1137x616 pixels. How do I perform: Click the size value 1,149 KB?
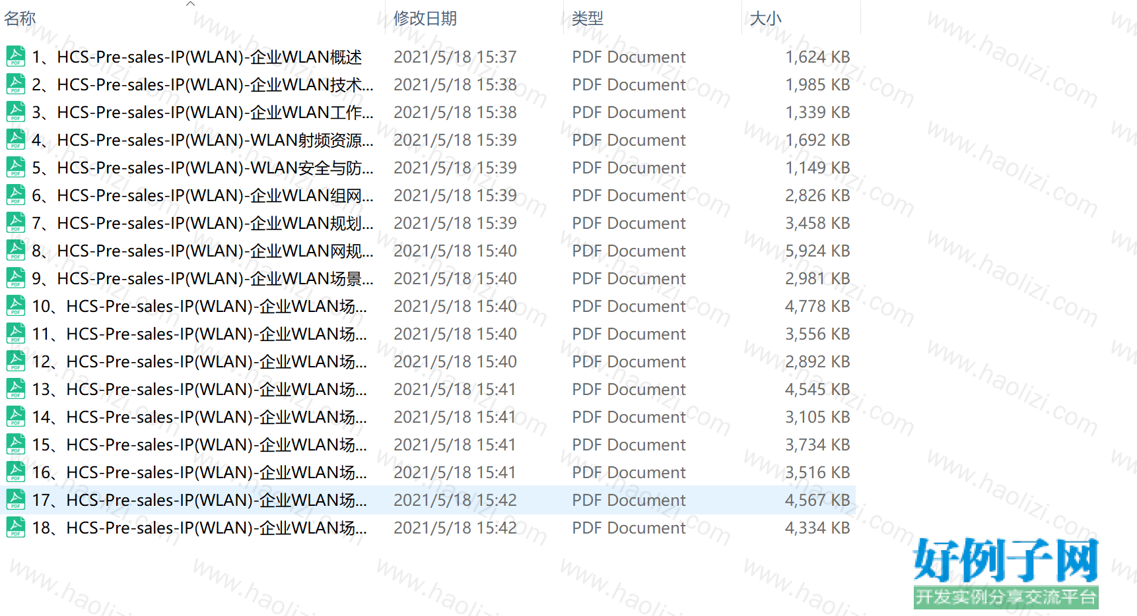(x=817, y=168)
